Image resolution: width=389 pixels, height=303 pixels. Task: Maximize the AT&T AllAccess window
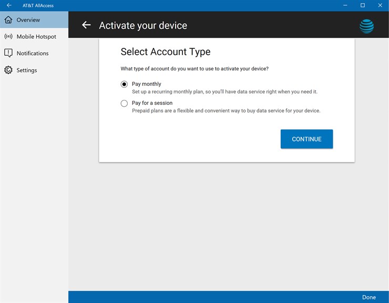tap(363, 5)
